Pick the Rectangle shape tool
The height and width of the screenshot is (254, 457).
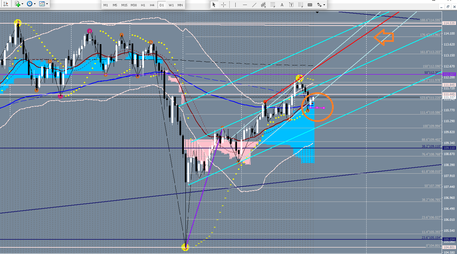coord(310,5)
